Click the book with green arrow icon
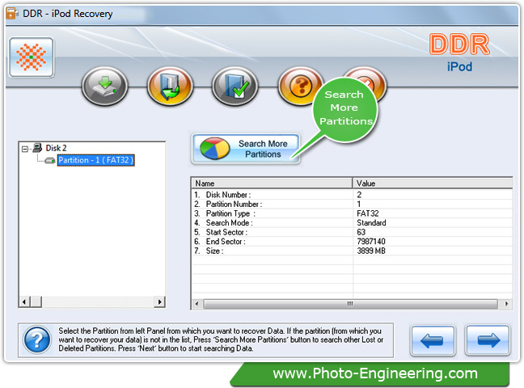Viewport: 524px width, 388px height. point(170,86)
